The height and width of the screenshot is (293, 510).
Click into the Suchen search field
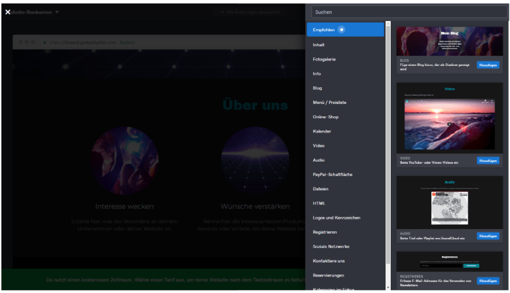coord(407,12)
